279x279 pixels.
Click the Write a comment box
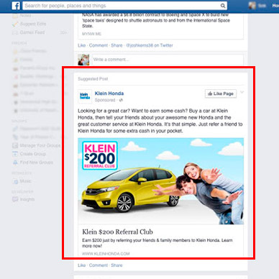168,60
